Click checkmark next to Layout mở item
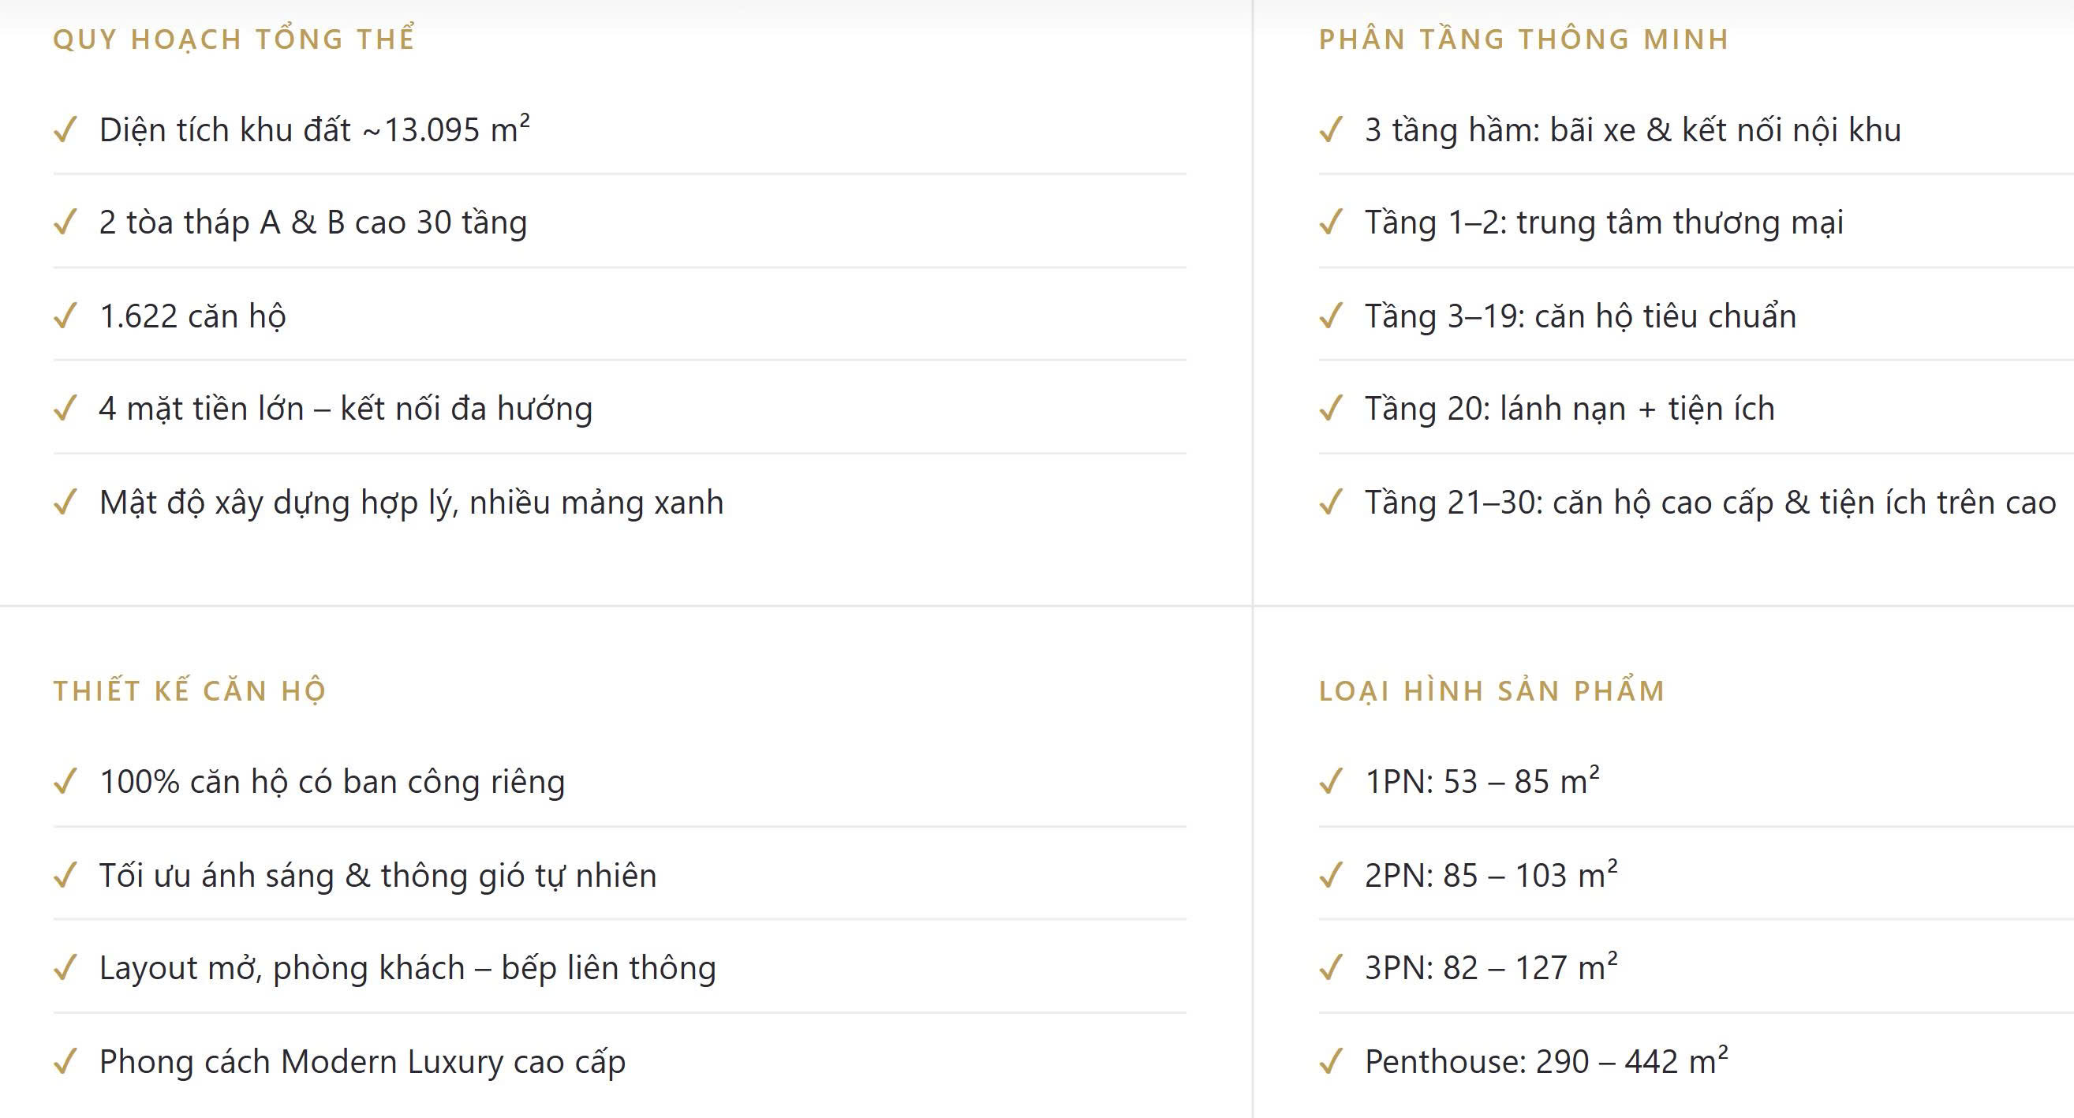This screenshot has width=2074, height=1118. (x=65, y=967)
